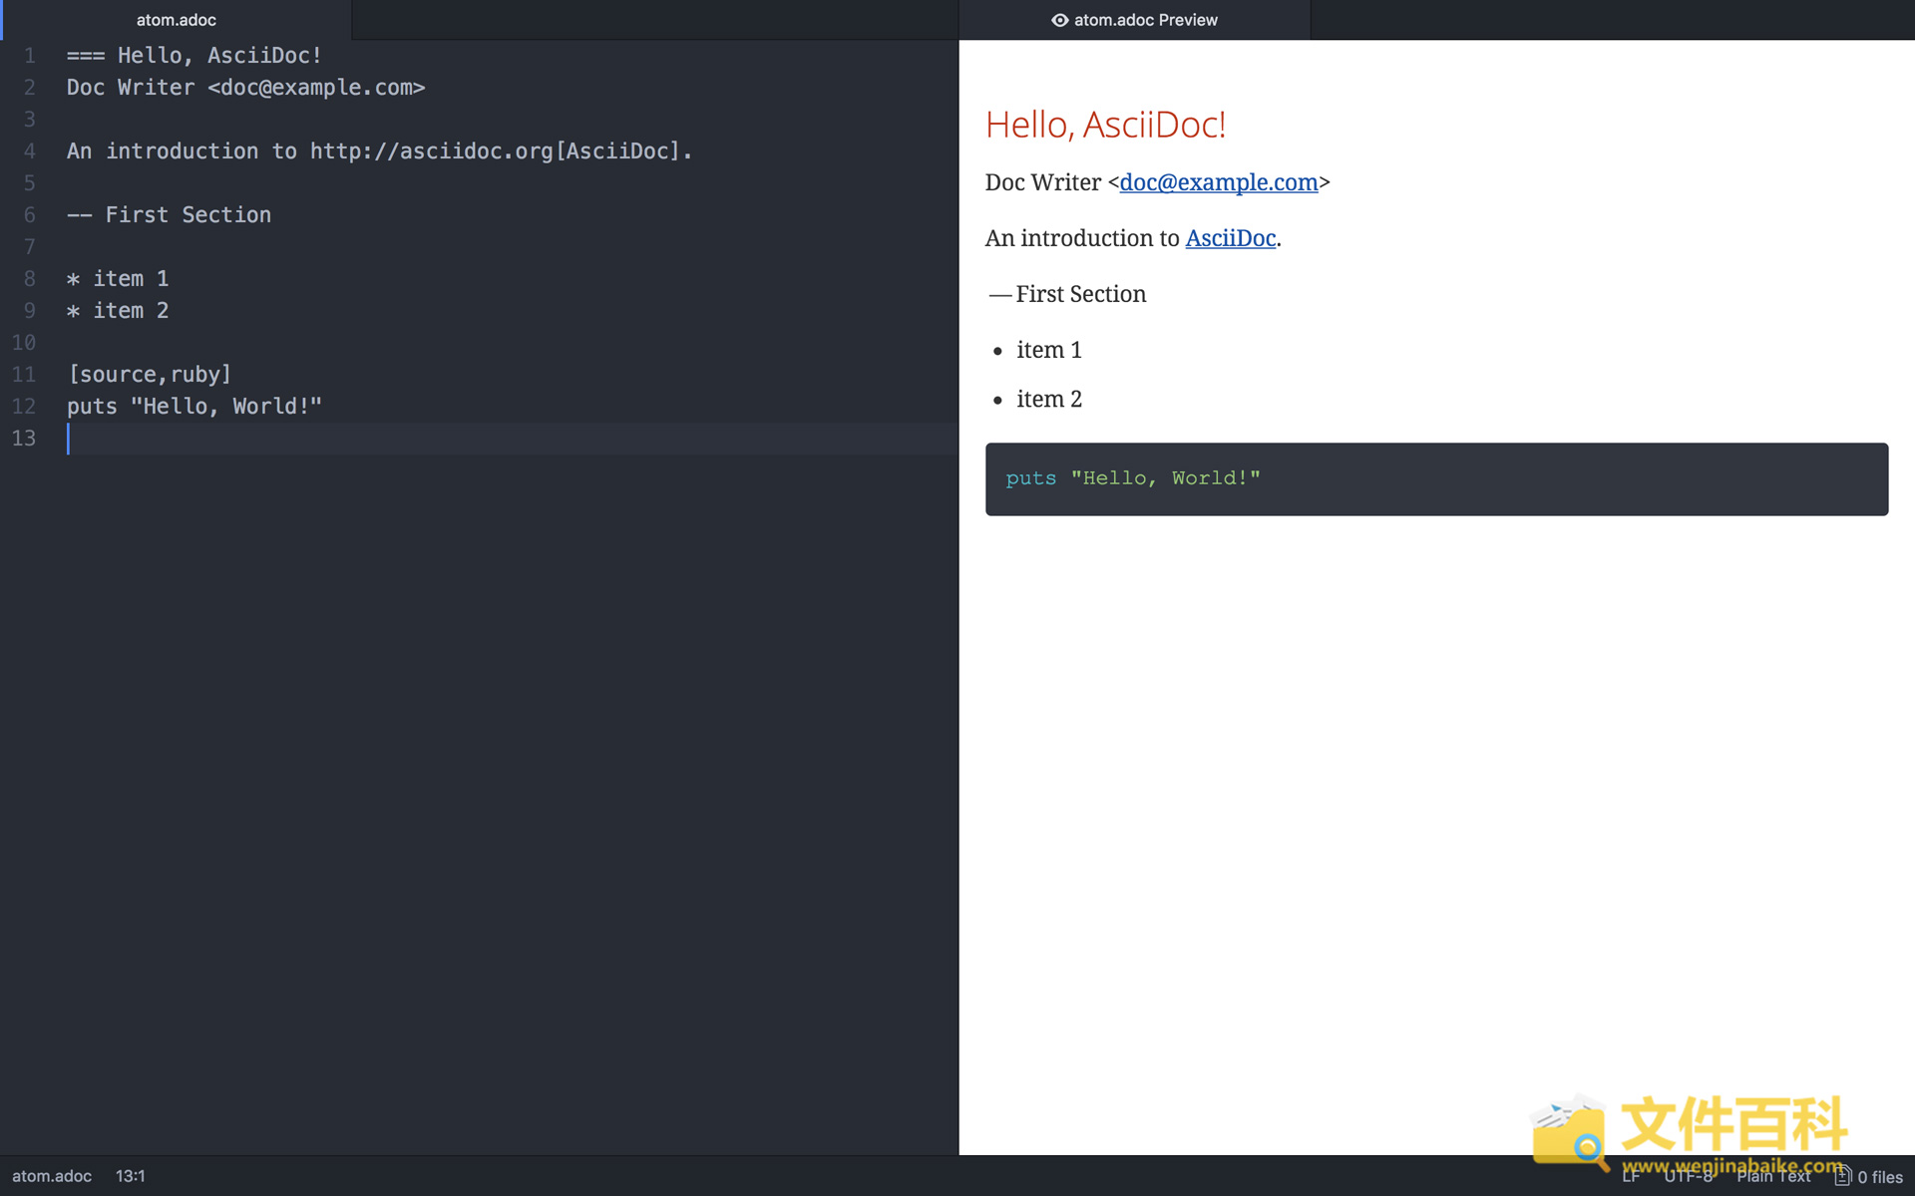The image size is (1915, 1196).
Task: Place cursor in '=== Hello, AsciiDoc!' source line
Action: [x=194, y=56]
